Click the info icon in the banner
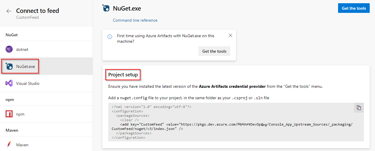375x151 pixels. tap(110, 37)
